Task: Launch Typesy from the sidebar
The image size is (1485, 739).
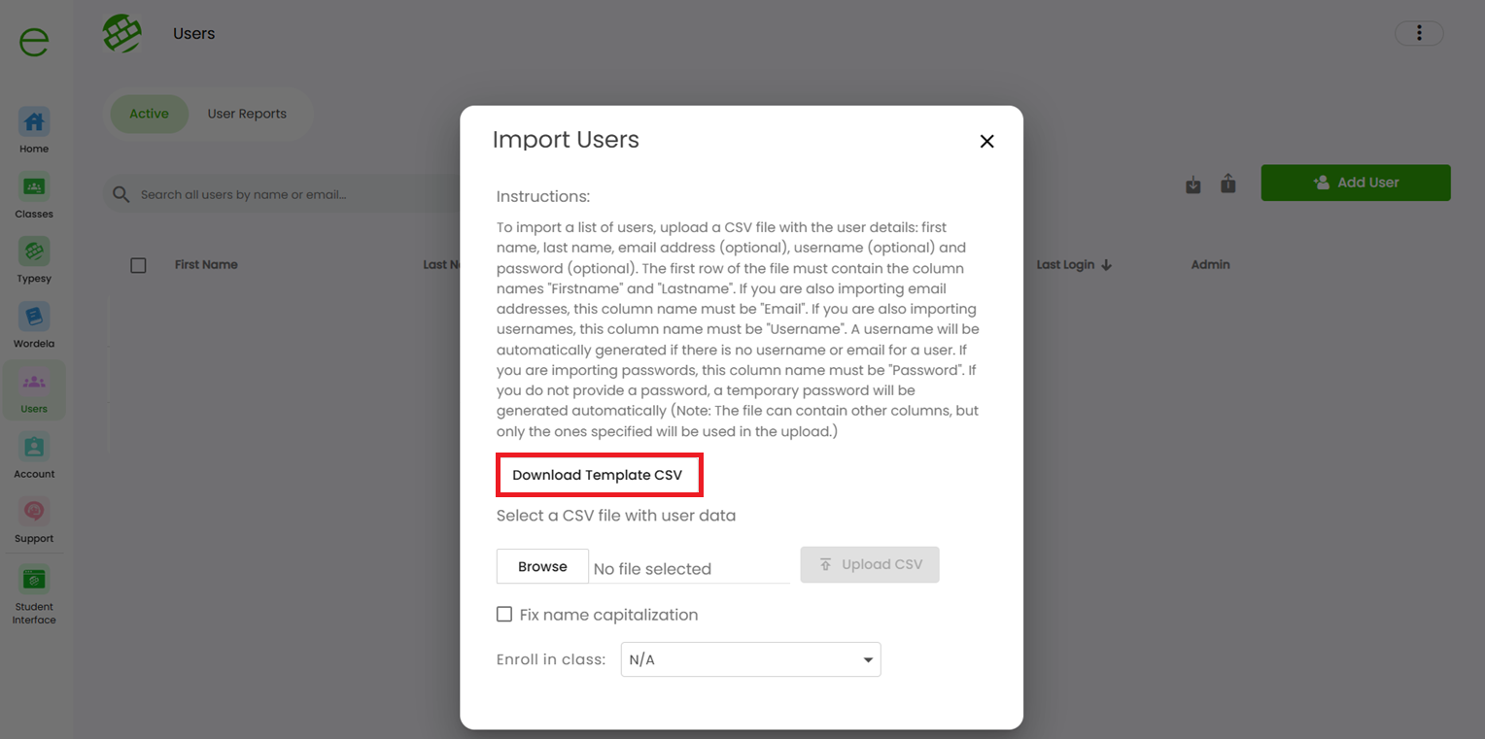Action: pyautogui.click(x=34, y=252)
